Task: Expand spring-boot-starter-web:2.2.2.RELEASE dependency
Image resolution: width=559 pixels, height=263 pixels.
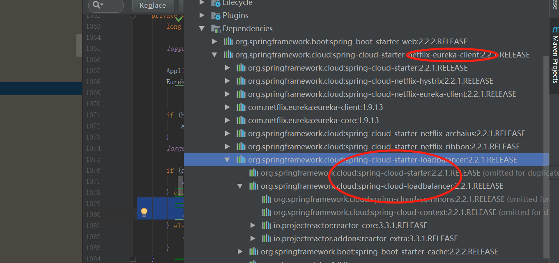Action: [x=214, y=41]
